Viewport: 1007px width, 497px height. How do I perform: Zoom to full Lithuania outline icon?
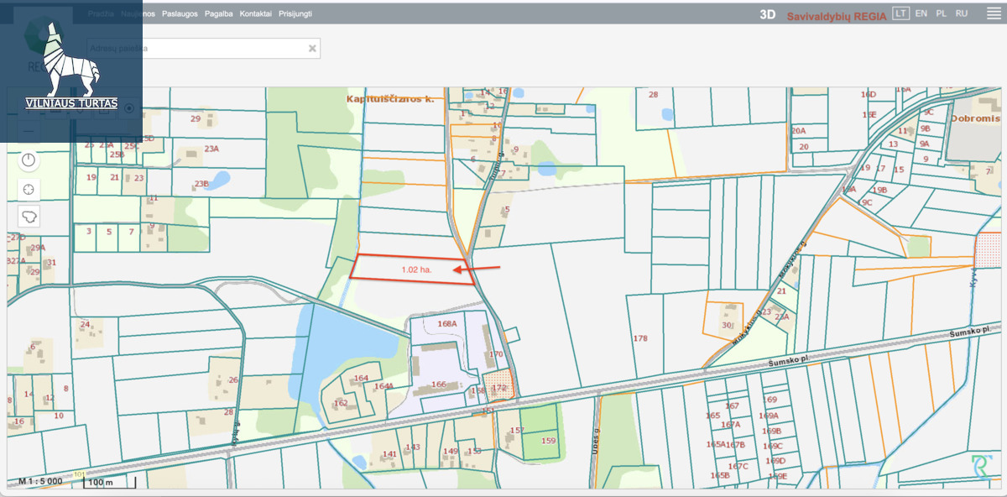coord(29,217)
